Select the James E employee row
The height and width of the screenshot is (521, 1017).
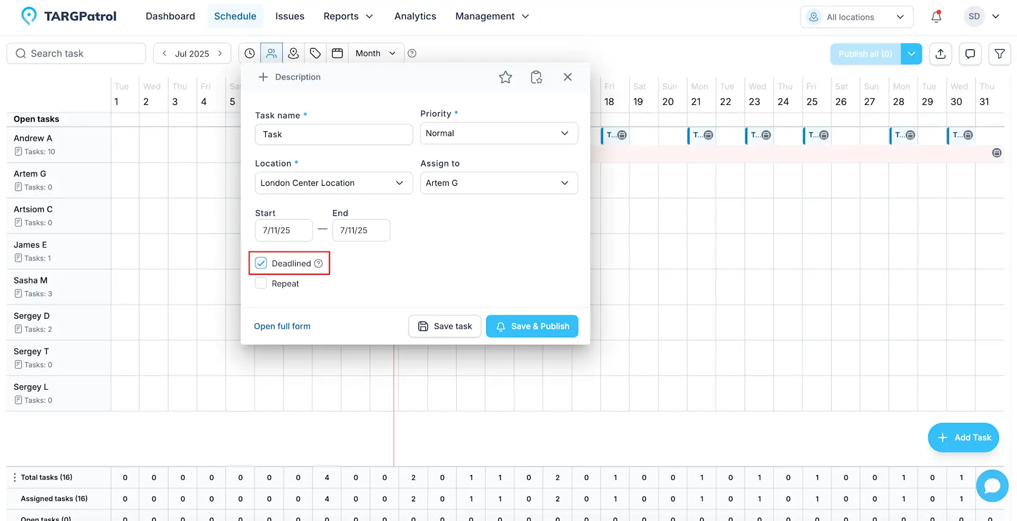58,251
